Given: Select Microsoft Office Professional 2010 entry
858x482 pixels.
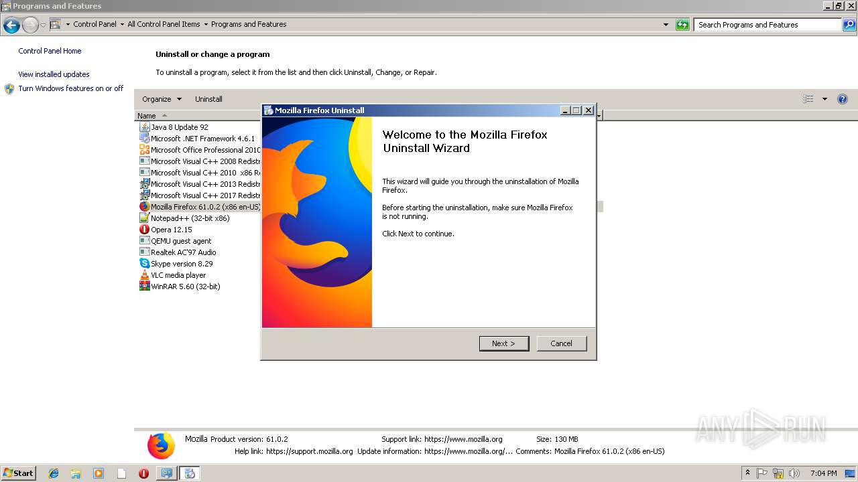Looking at the screenshot, I should (x=205, y=150).
